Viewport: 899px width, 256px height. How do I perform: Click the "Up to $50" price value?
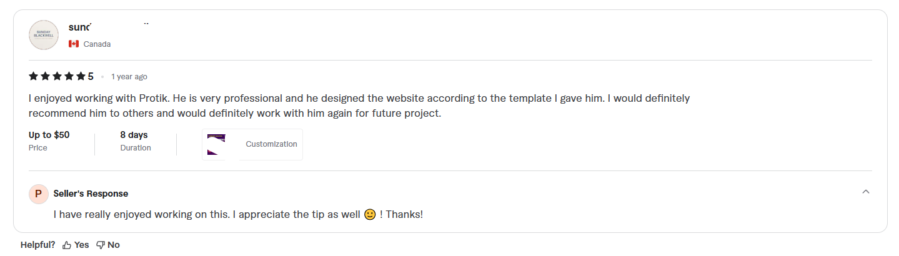[x=49, y=135]
